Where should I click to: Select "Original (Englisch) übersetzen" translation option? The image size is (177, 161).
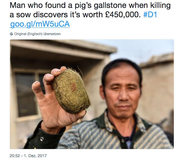click(37, 34)
